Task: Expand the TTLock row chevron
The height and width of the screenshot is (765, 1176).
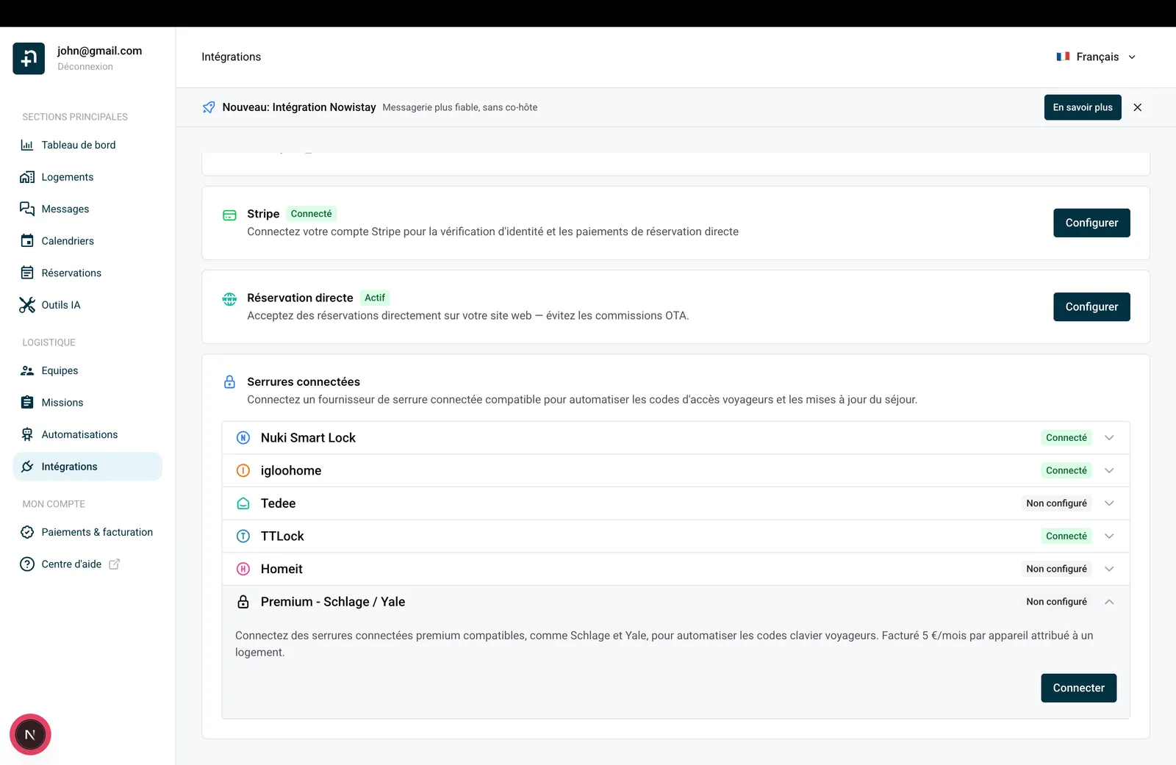Action: (x=1109, y=536)
